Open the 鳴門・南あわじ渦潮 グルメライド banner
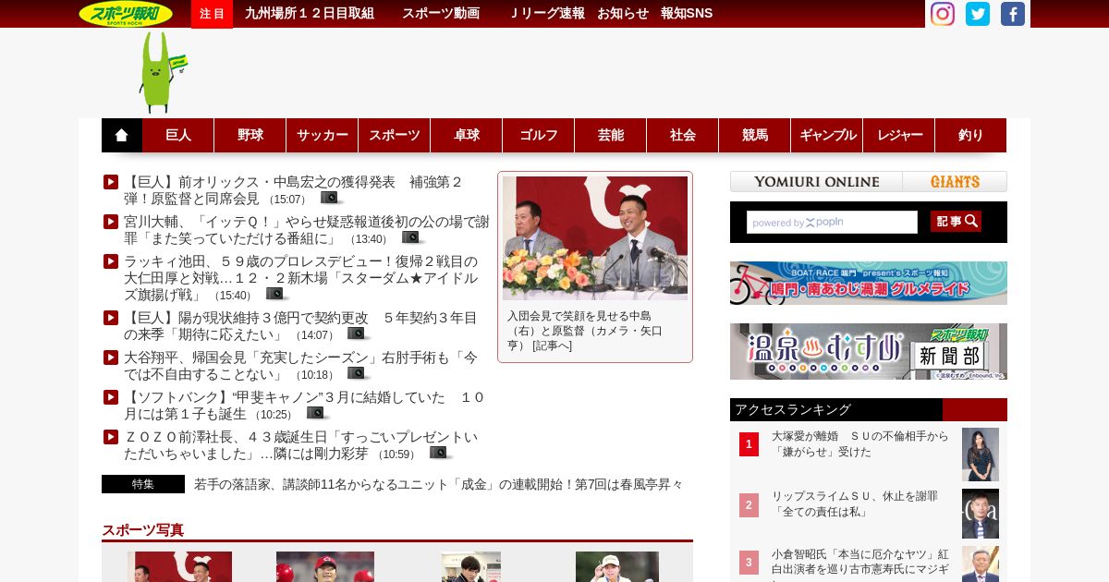This screenshot has height=582, width=1109. click(869, 284)
